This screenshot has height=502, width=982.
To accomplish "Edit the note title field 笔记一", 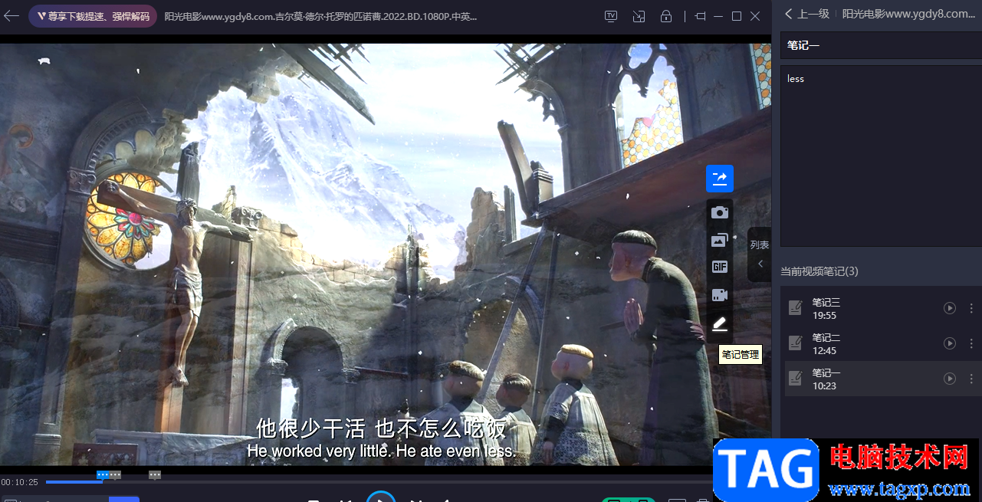I will [x=881, y=45].
